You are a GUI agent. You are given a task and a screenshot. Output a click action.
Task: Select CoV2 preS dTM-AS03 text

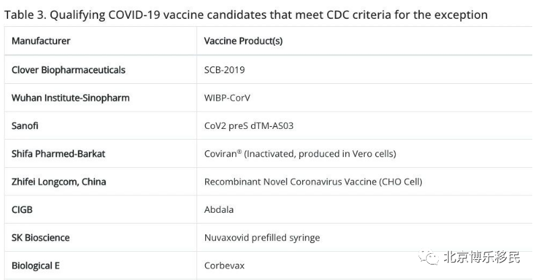tap(248, 126)
